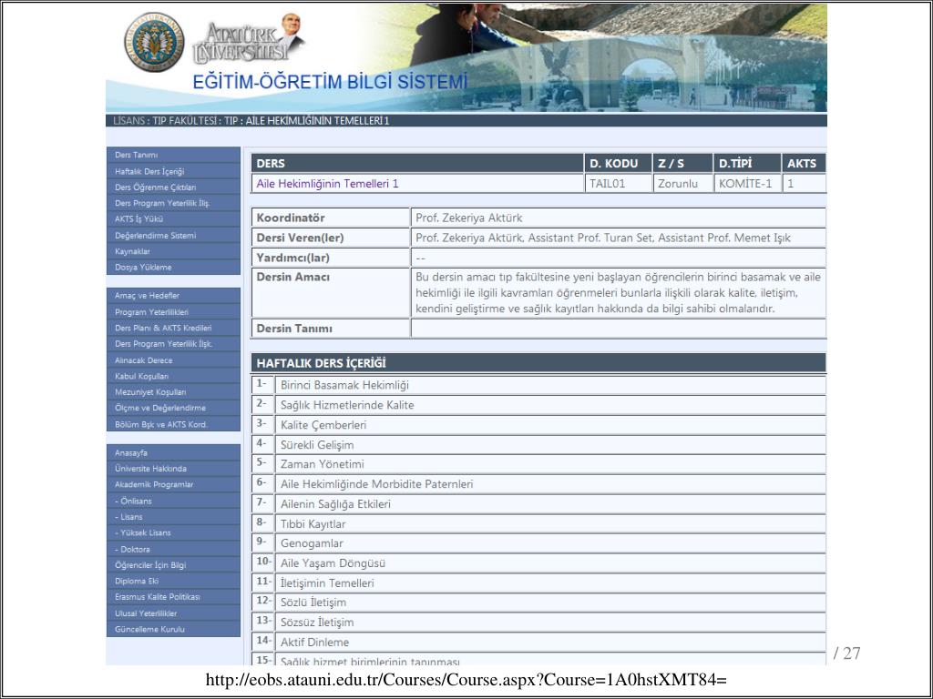
Task: Go to Anasayfa
Action: (x=173, y=453)
